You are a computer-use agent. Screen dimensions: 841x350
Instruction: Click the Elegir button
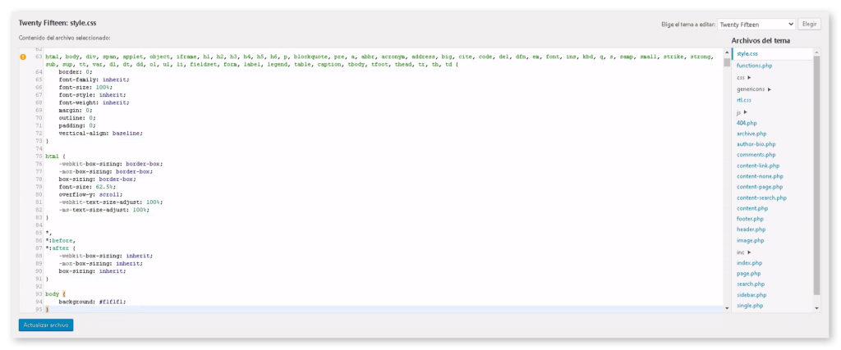pyautogui.click(x=809, y=25)
